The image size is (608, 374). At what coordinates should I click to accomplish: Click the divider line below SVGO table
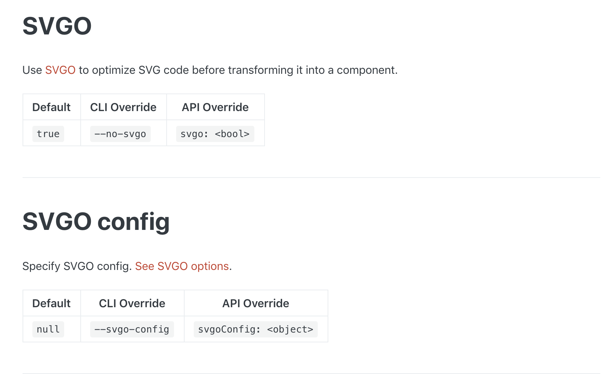tap(311, 178)
